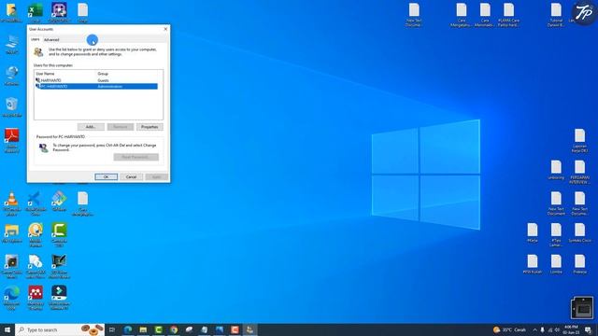The height and width of the screenshot is (336, 598).
Task: Open Microsoft Edge from the taskbar
Action: pos(128,329)
